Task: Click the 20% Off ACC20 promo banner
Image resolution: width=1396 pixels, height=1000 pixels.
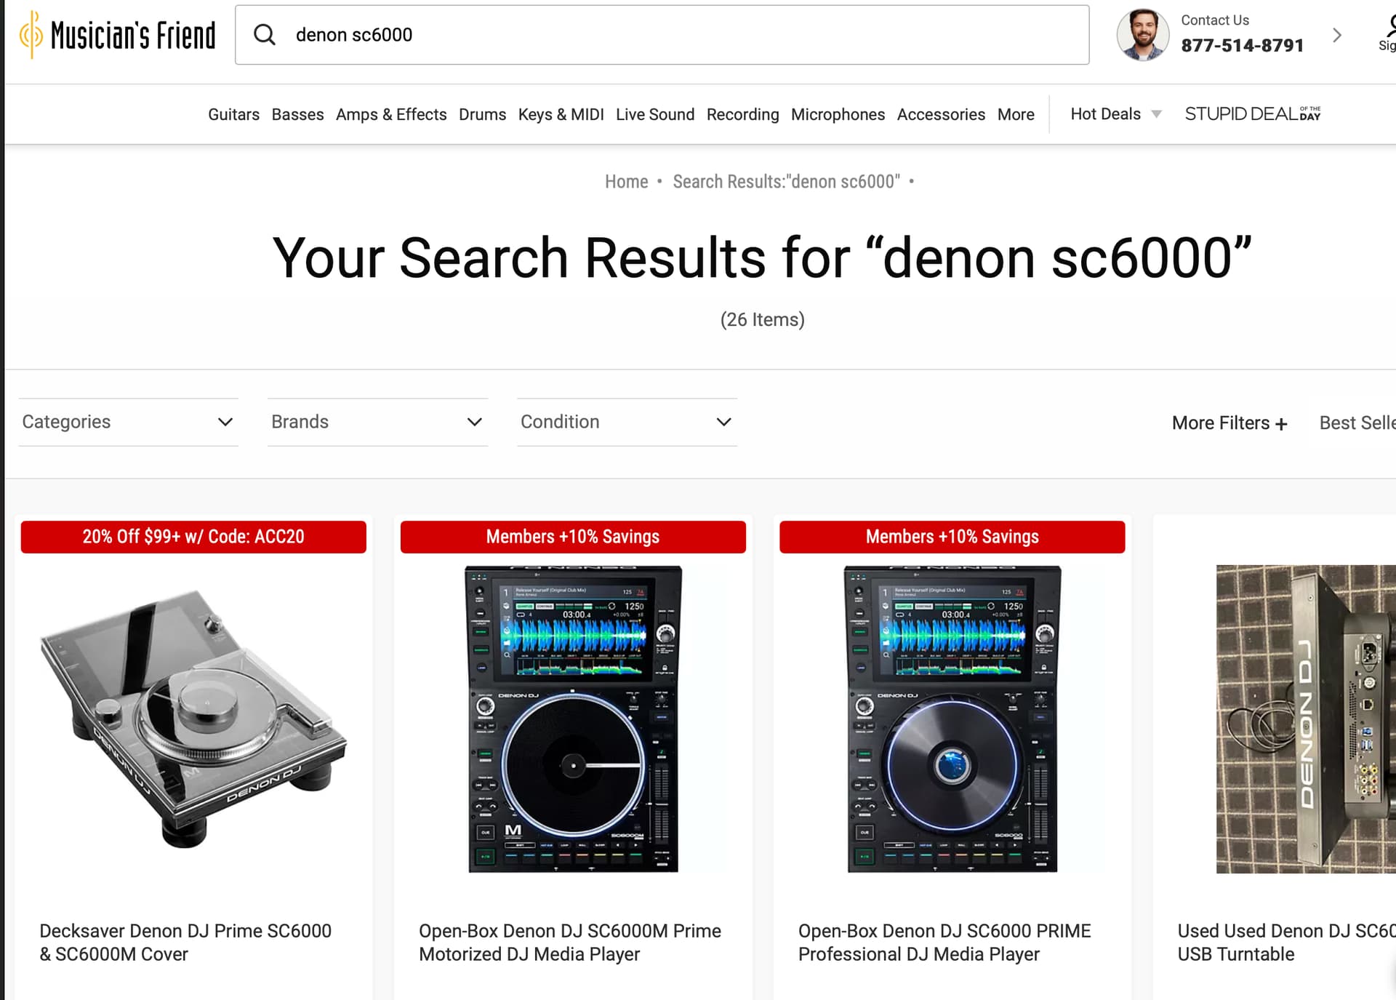Action: 193,537
